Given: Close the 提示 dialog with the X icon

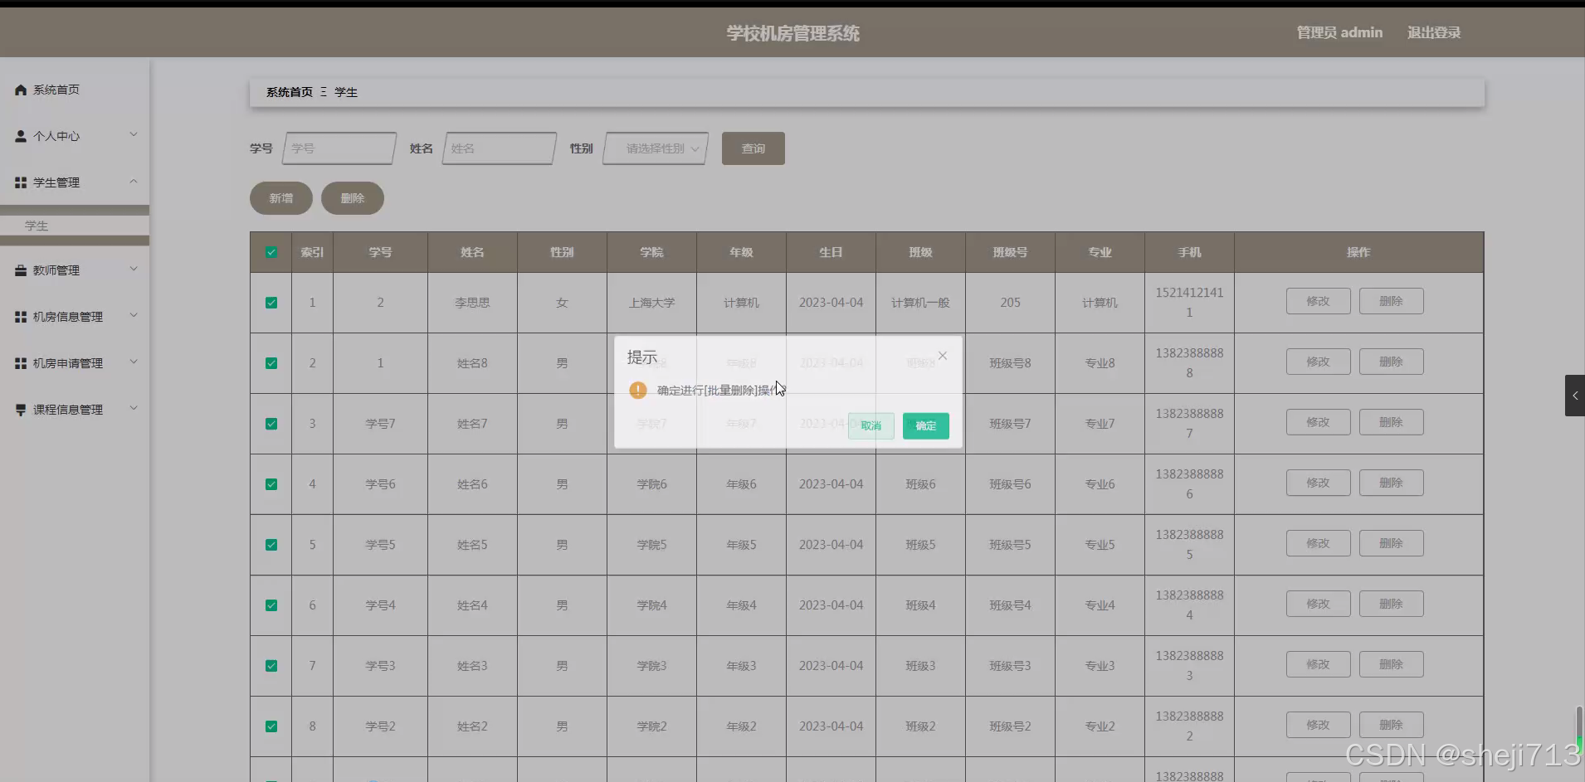Looking at the screenshot, I should (x=942, y=355).
